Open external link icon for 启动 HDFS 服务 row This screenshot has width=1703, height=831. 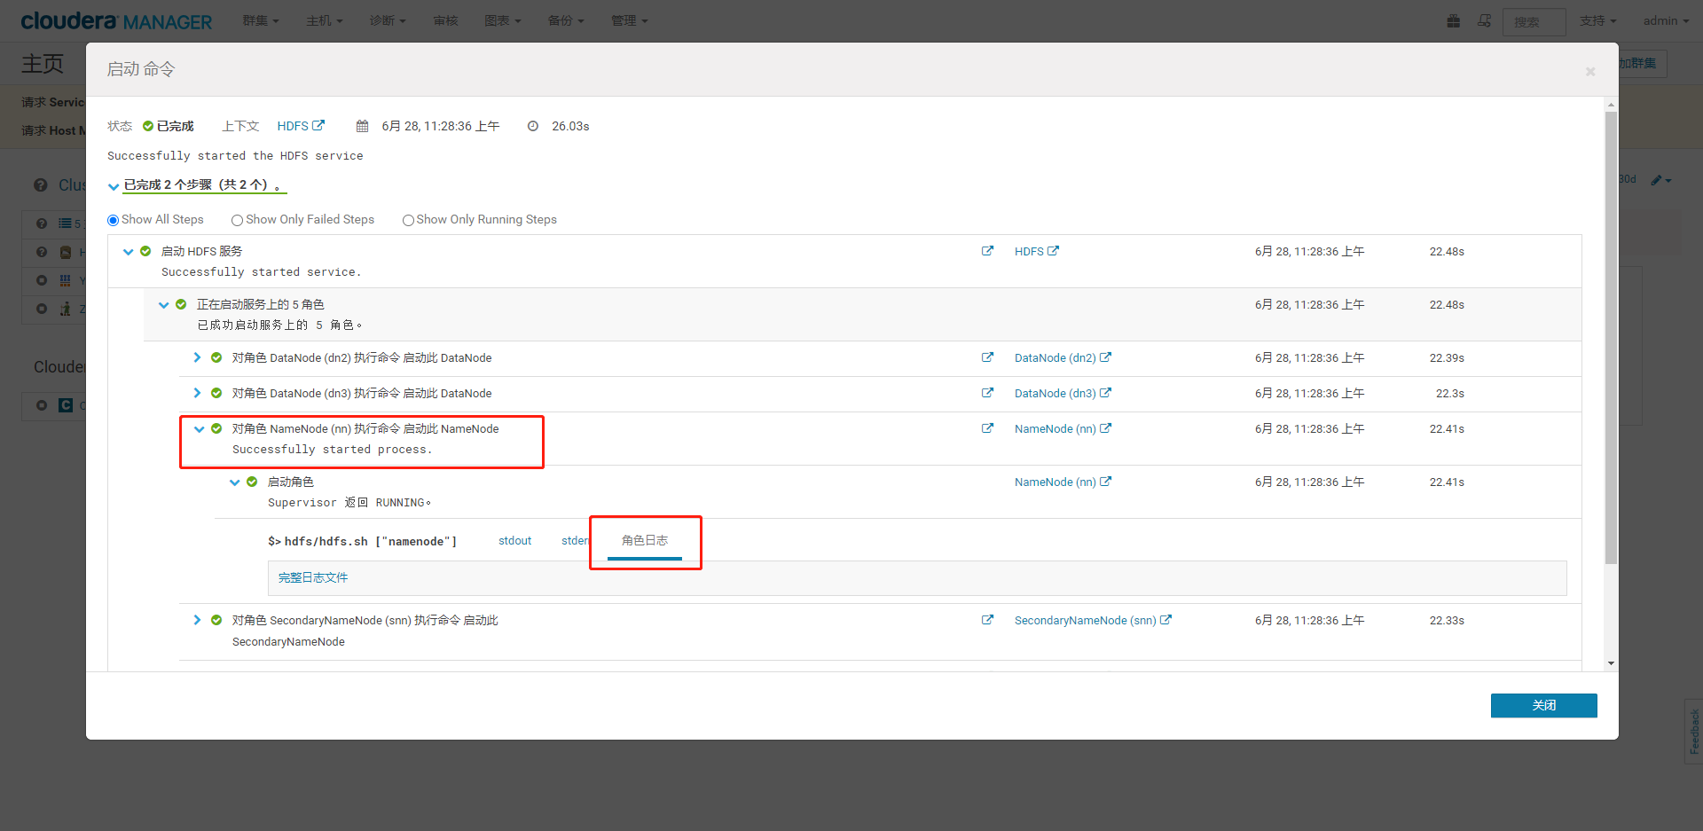[x=987, y=251]
